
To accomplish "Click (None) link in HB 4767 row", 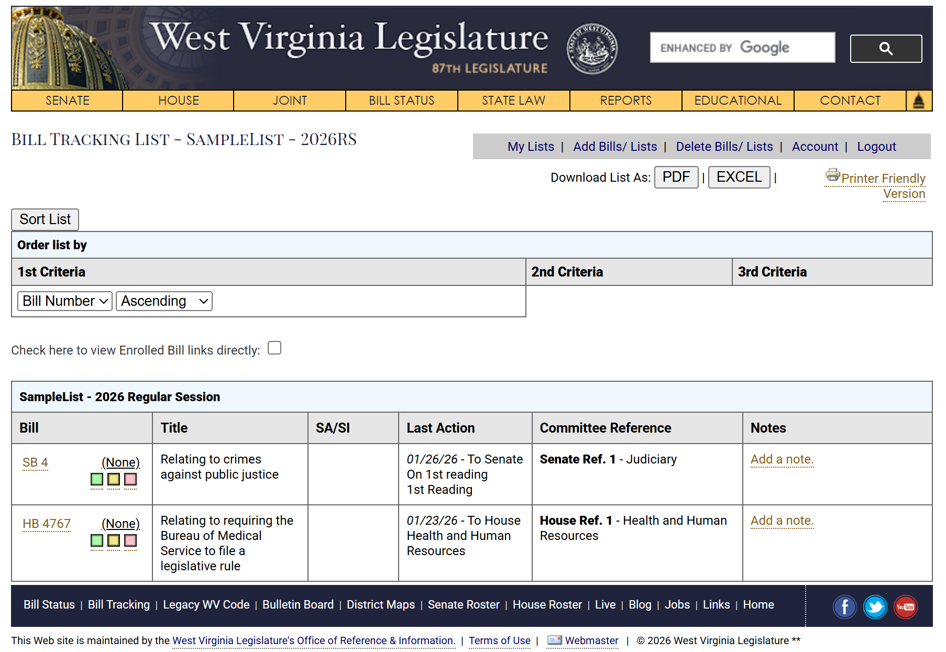I will [x=120, y=524].
